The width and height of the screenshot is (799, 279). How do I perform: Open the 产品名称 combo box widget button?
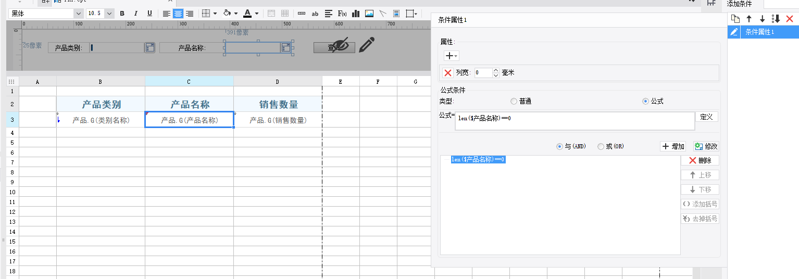(x=286, y=48)
